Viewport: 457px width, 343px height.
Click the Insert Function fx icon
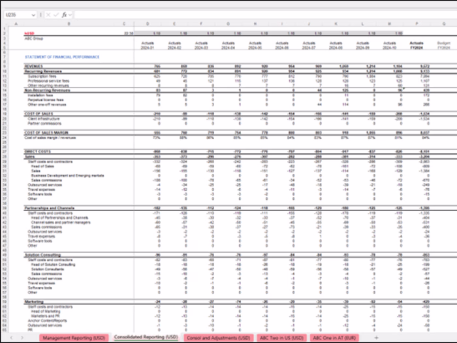coord(64,14)
